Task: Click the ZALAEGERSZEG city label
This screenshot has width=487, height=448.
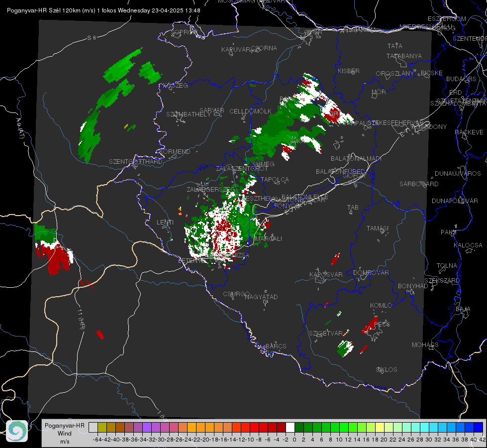Action: [211, 189]
